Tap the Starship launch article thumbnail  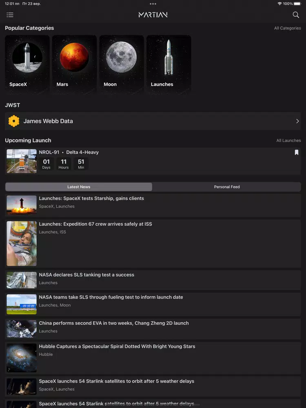coord(22,205)
